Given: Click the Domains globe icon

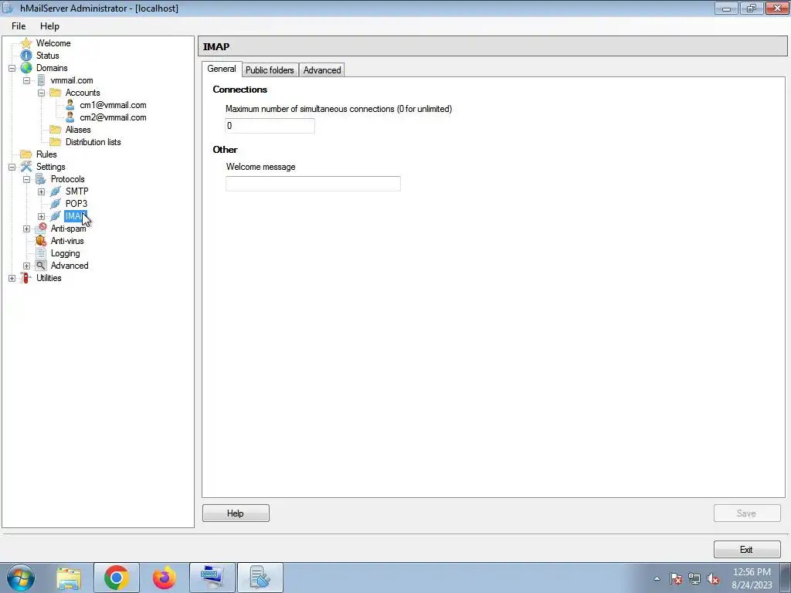Looking at the screenshot, I should tap(26, 68).
